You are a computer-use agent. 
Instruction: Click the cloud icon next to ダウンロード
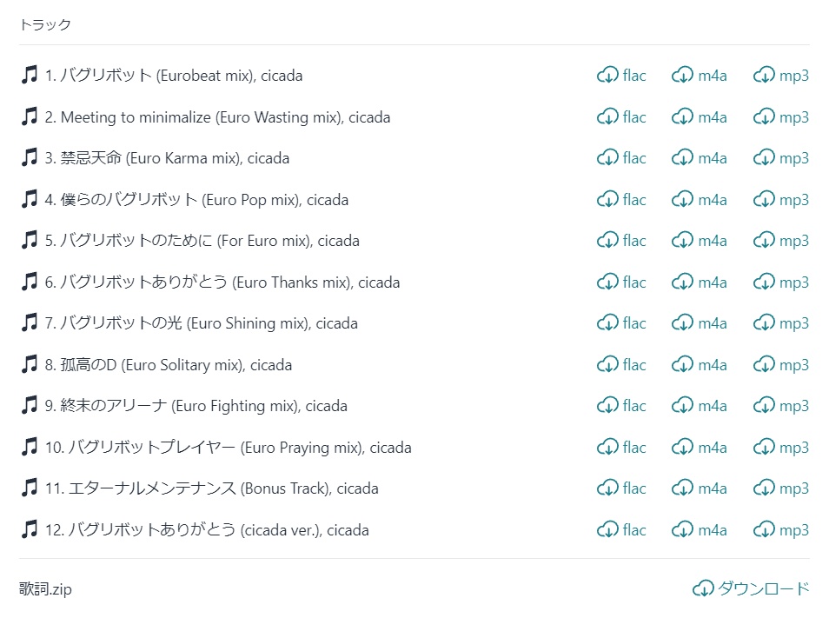tap(703, 589)
